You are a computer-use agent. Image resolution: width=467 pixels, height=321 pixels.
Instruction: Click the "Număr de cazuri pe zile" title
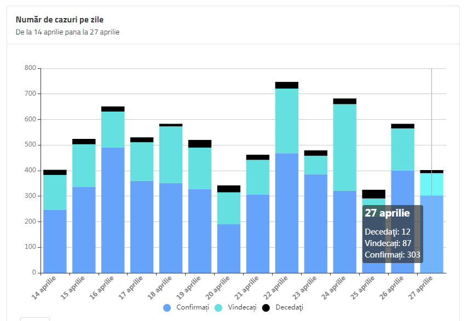coord(60,20)
